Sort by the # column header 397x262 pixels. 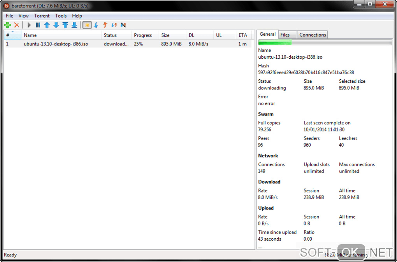13,35
